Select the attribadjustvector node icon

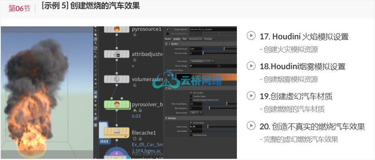[x=117, y=54]
